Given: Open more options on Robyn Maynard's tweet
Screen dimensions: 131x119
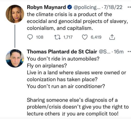Looking at the screenshot, I should click(129, 7).
